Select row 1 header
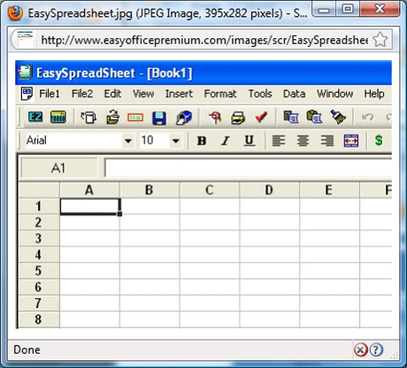407x368 pixels. [x=39, y=206]
